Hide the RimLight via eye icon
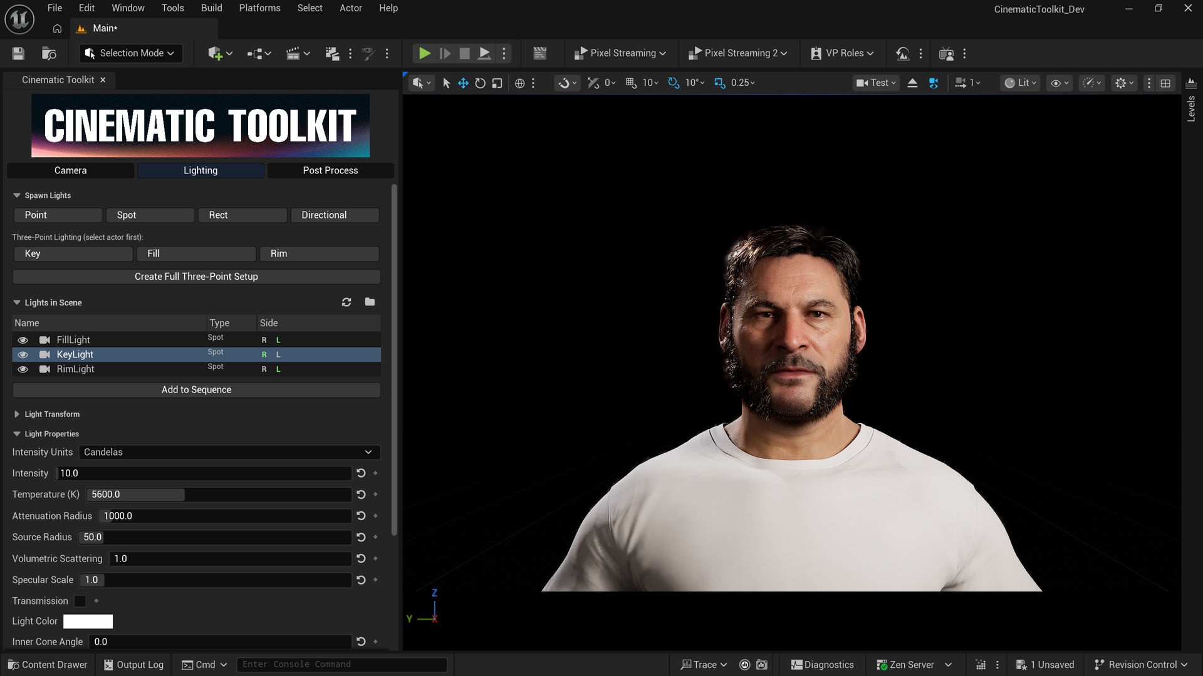Image resolution: width=1203 pixels, height=676 pixels. point(23,369)
